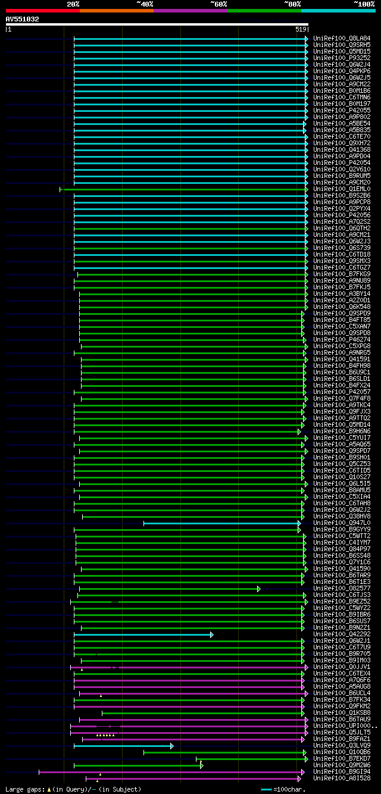Click the white query sequence ruler bar
This screenshot has width=381, height=794.
tap(157, 24)
